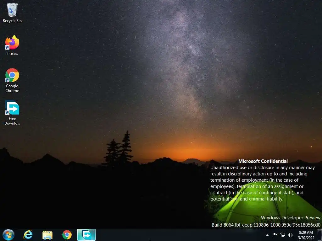The image size is (322, 241).
Task: Launch Google Chrome from the taskbar
Action: click(x=67, y=235)
